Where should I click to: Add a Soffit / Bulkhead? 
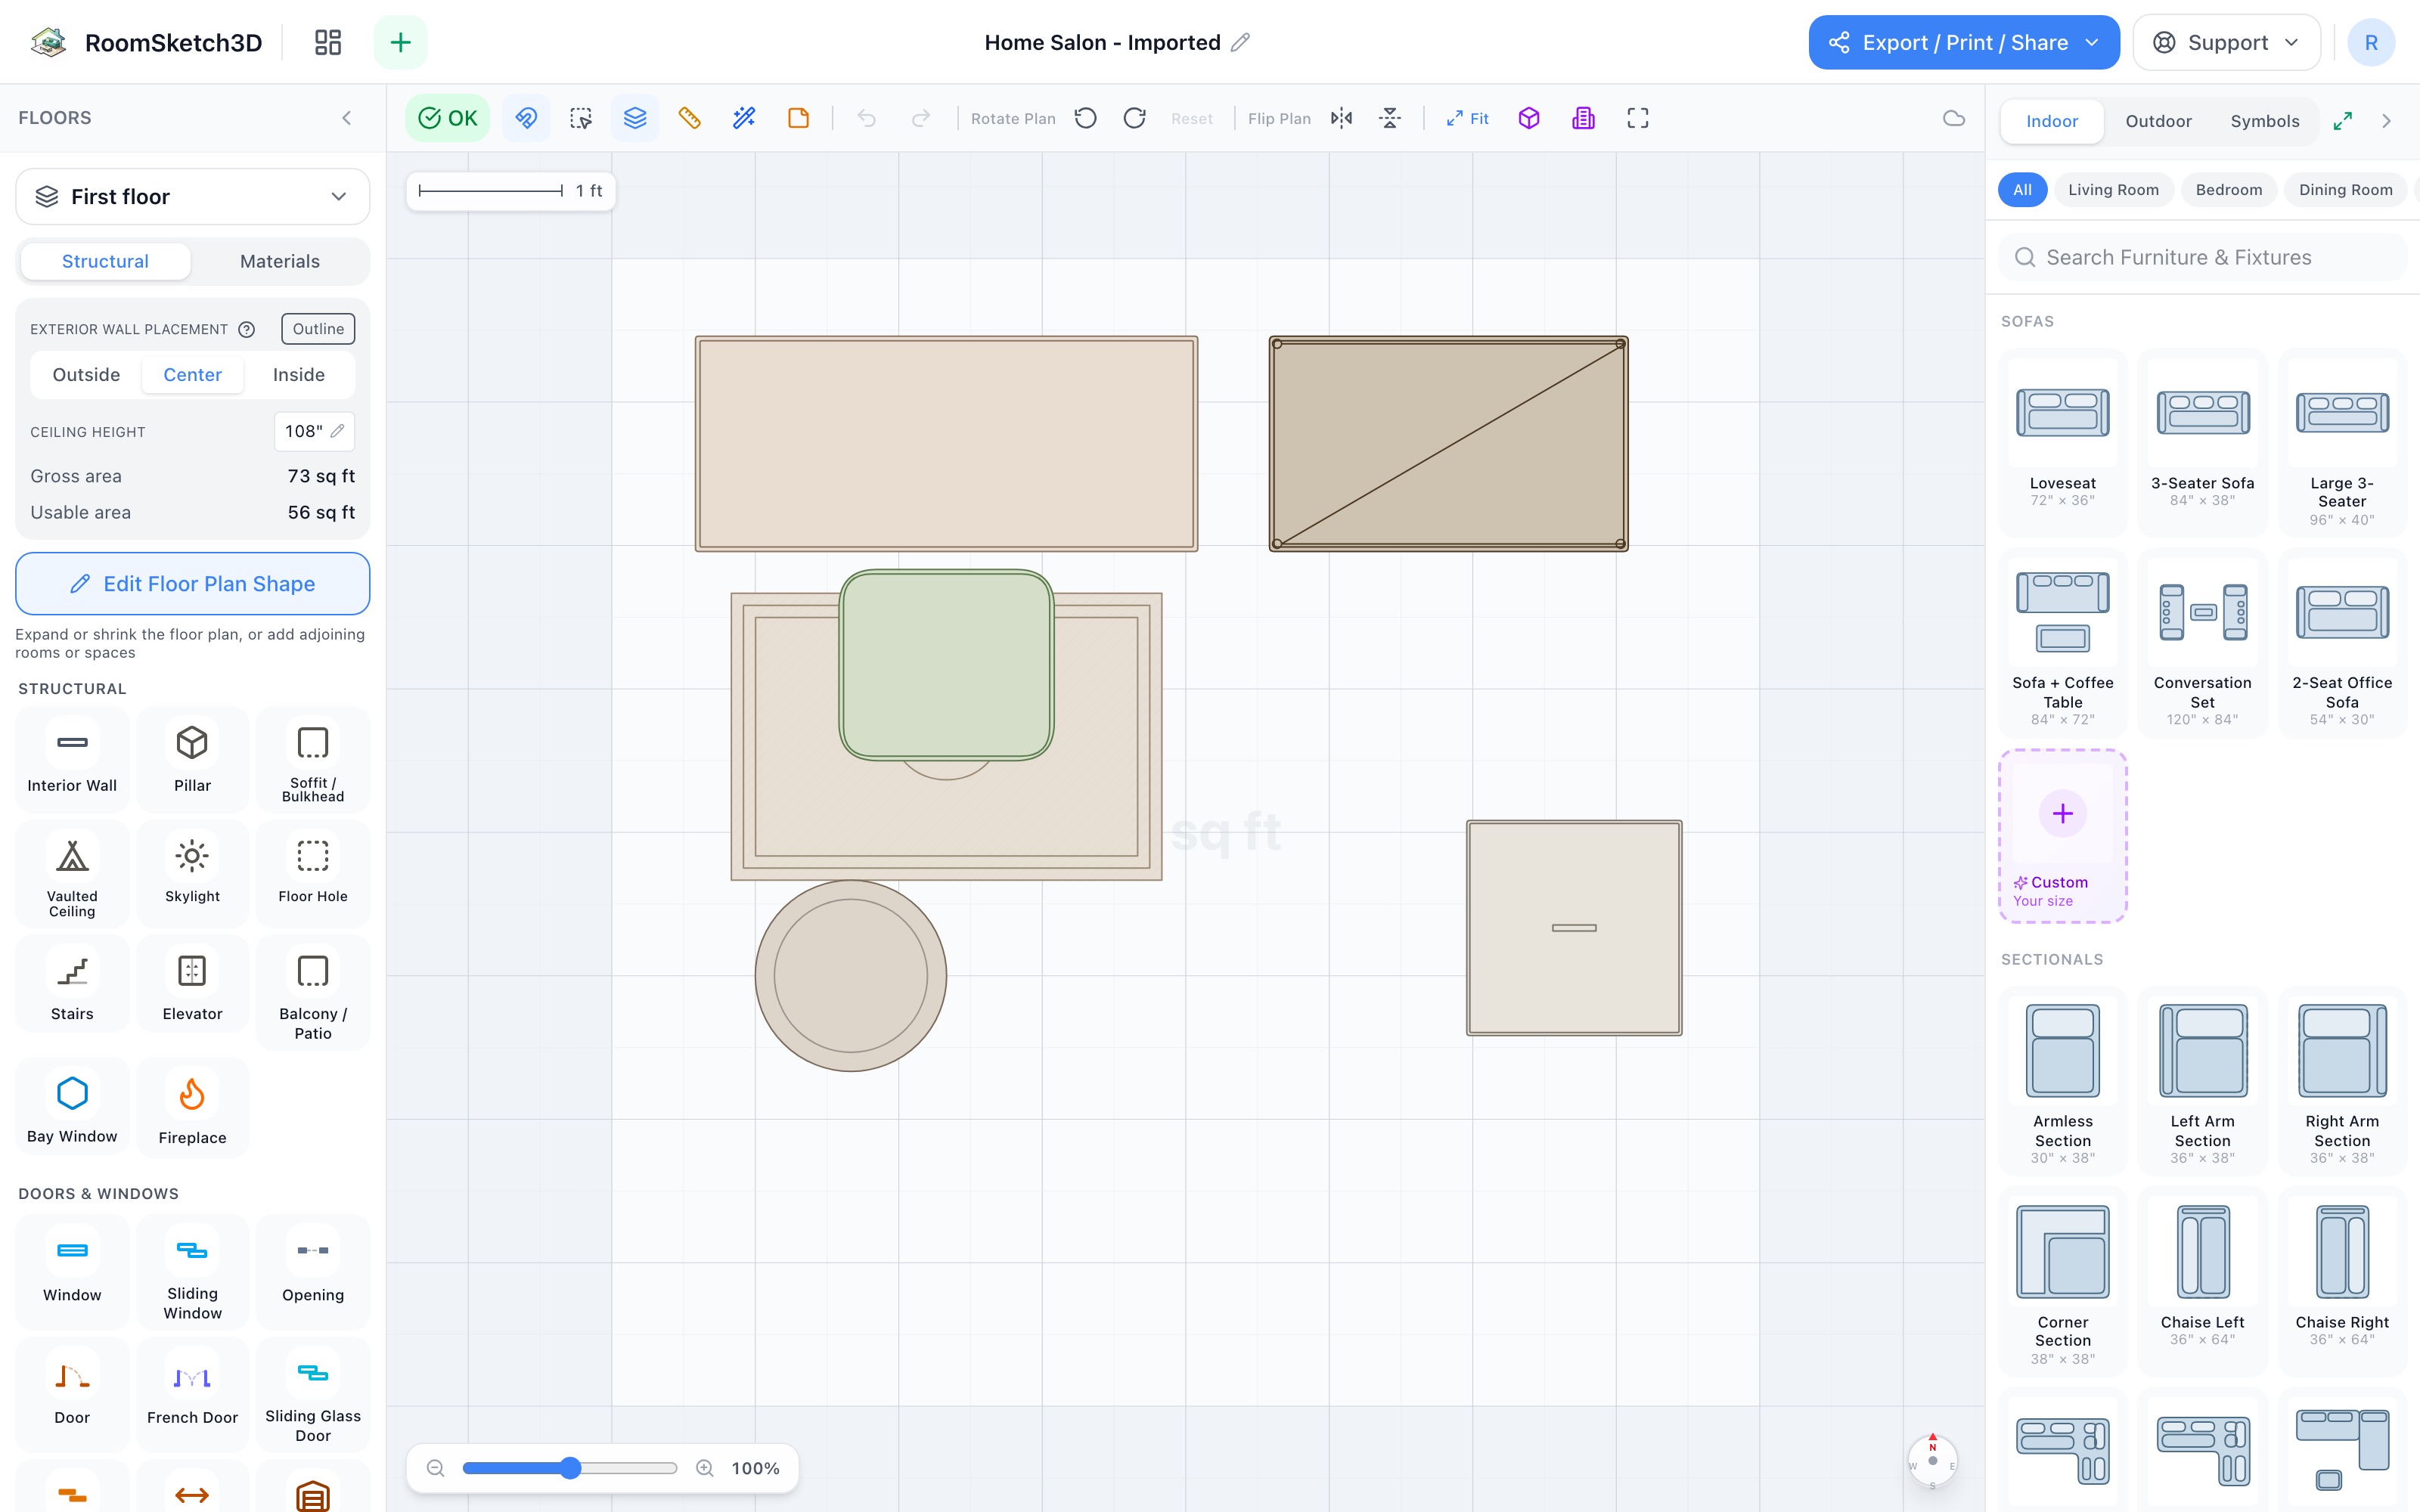(x=313, y=760)
